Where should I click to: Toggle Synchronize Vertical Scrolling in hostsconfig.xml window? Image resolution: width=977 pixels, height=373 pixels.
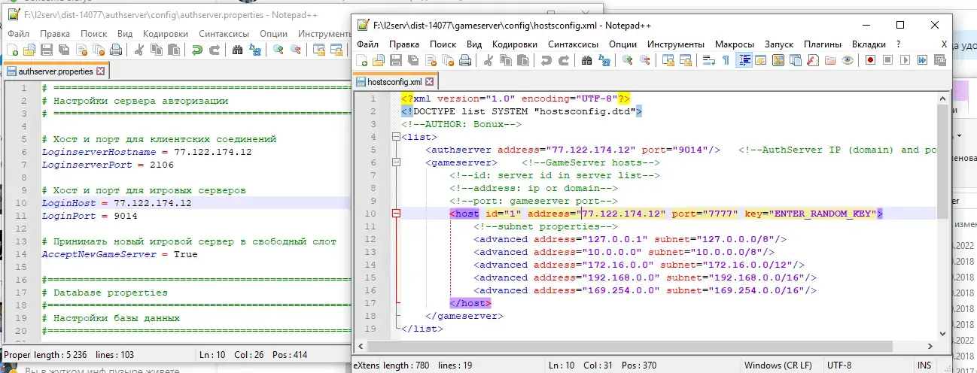point(668,60)
